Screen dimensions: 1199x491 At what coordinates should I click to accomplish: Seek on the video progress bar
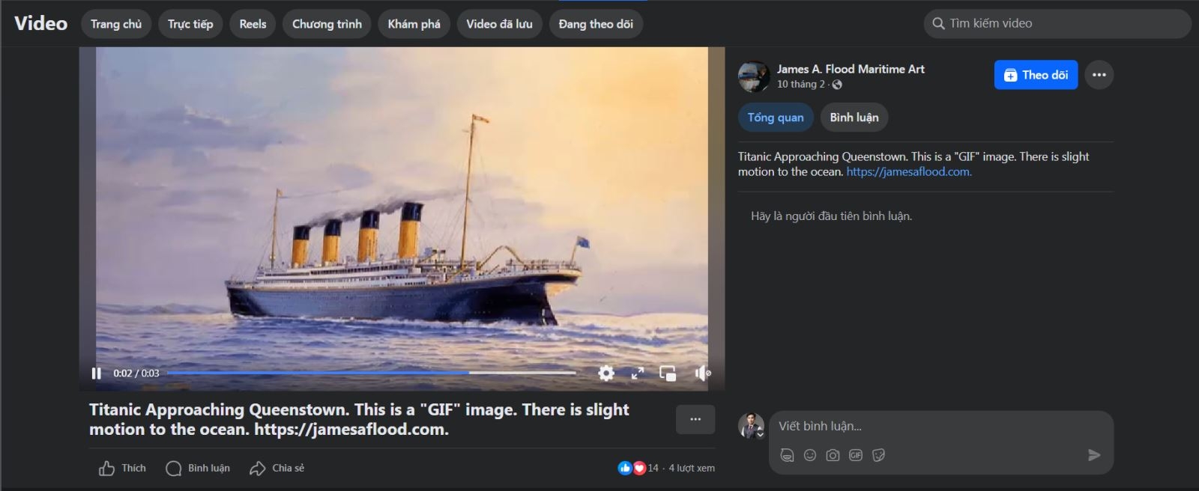coord(371,373)
